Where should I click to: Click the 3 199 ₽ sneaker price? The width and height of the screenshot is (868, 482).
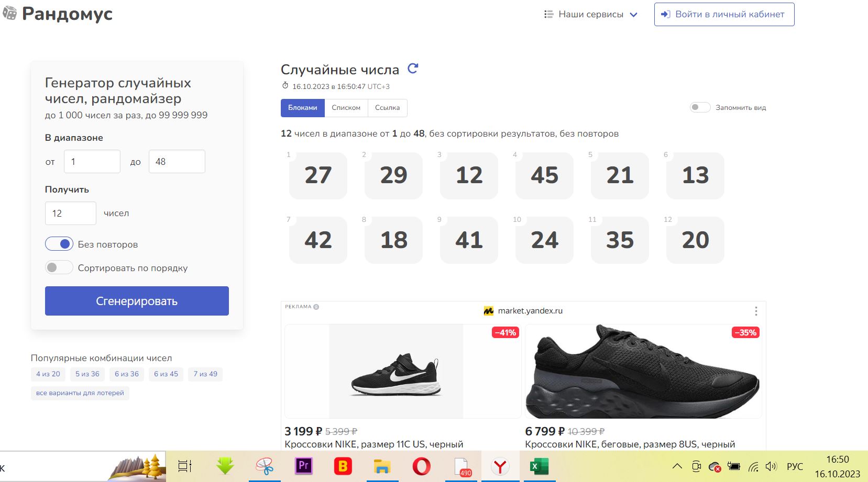click(303, 431)
